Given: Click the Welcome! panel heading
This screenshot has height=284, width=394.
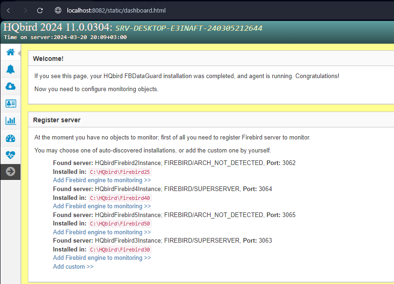Looking at the screenshot, I should coord(48,59).
